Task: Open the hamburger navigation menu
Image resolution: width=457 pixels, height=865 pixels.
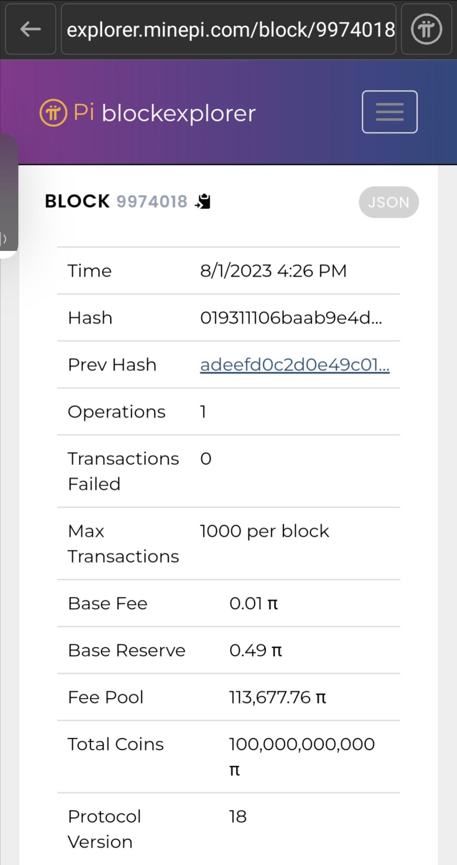Action: pos(390,112)
